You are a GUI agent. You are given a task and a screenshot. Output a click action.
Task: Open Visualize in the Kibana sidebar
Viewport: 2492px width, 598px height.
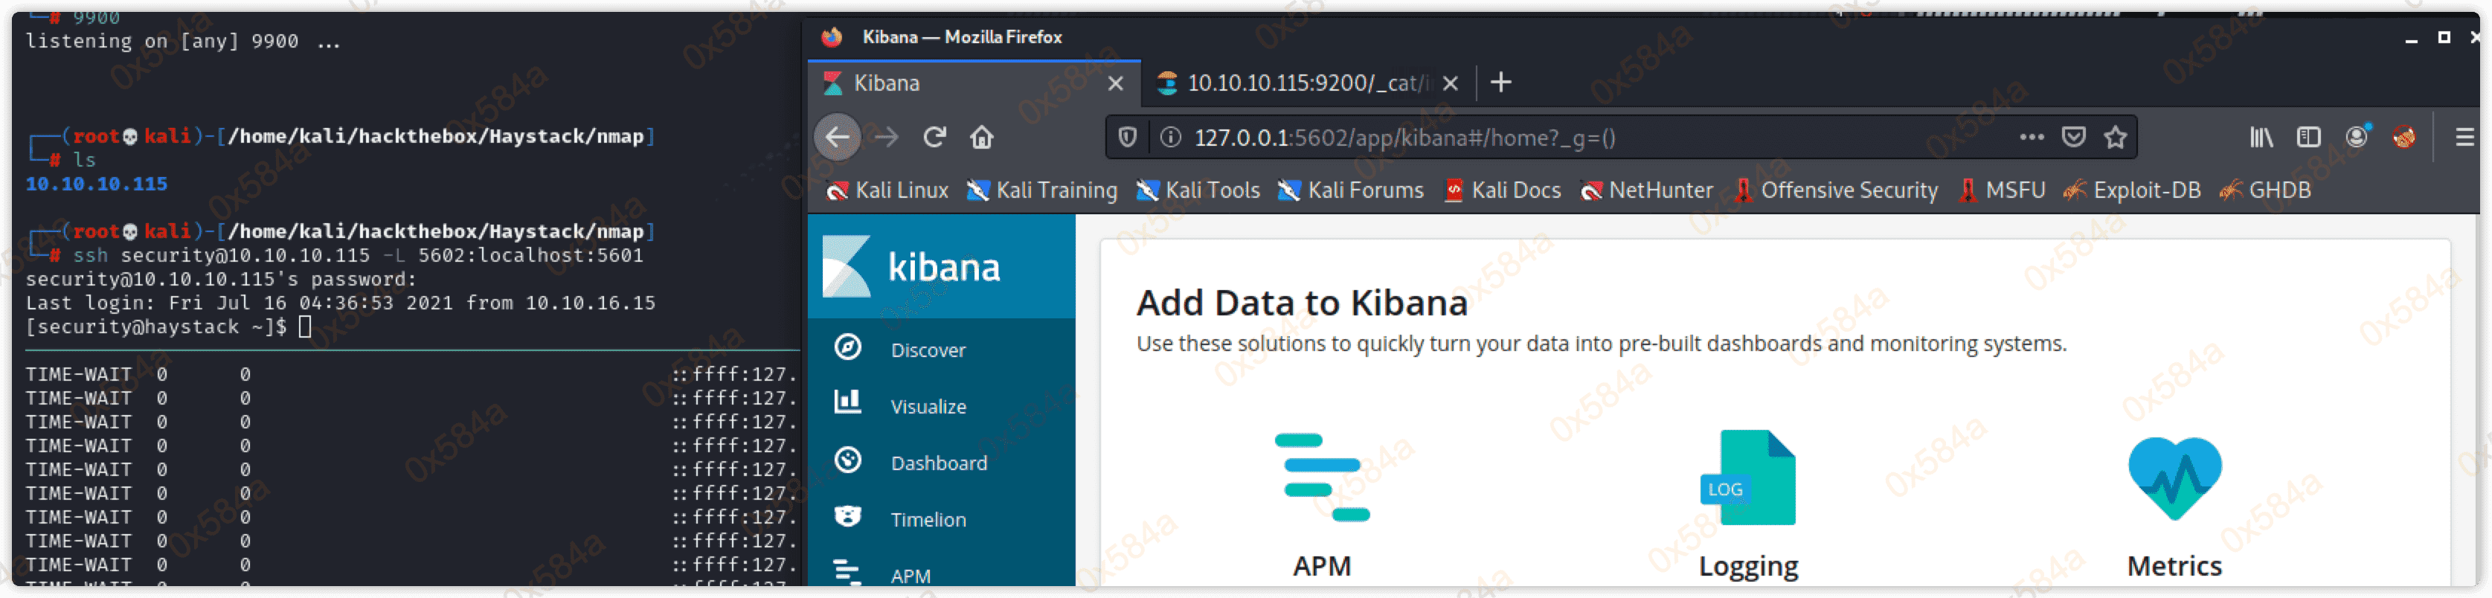tap(928, 406)
